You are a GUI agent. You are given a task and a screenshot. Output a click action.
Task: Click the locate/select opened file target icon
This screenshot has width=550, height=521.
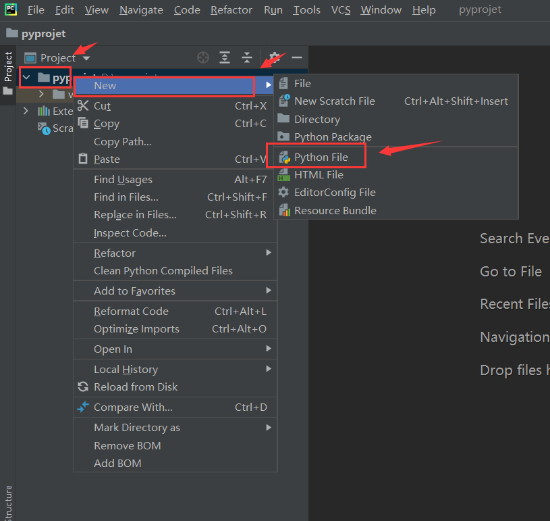[202, 57]
